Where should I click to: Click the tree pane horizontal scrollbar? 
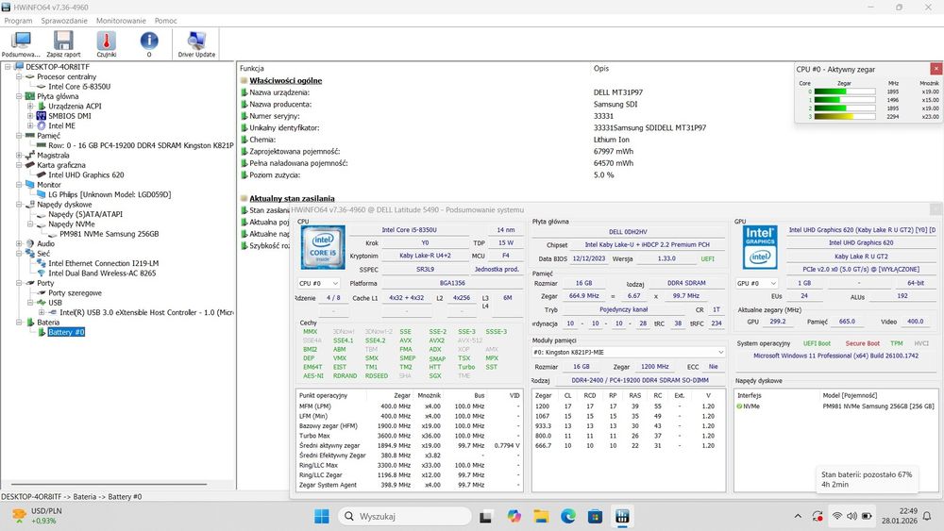click(109, 484)
